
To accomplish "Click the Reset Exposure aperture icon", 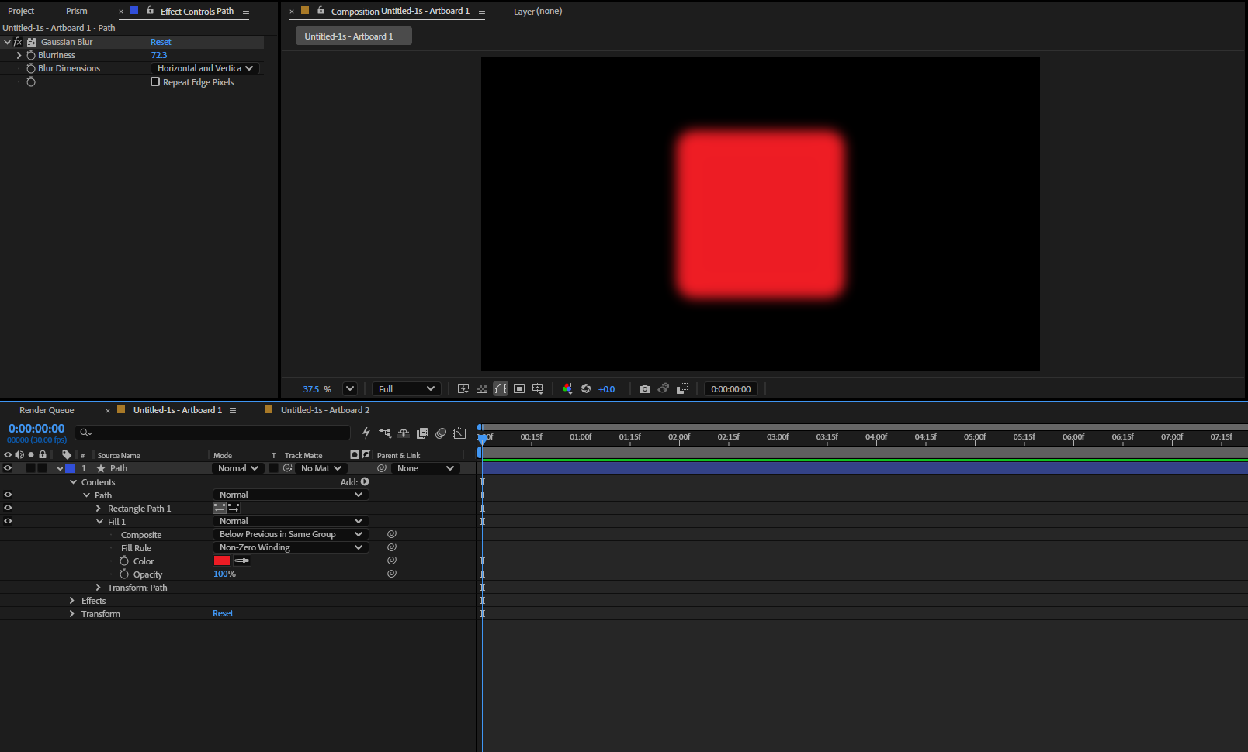I will pos(586,388).
